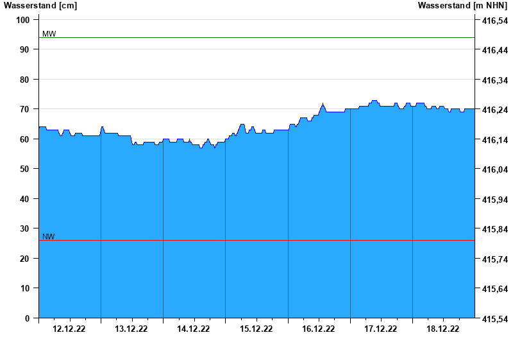The image size is (513, 353).
Task: Click the NW label above the red line
Action: (x=49, y=236)
